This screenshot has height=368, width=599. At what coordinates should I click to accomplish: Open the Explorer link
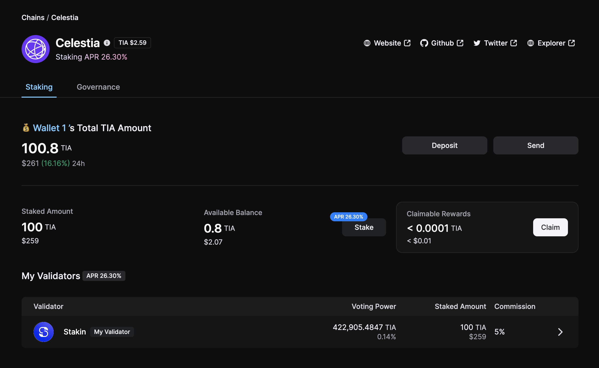(x=551, y=43)
